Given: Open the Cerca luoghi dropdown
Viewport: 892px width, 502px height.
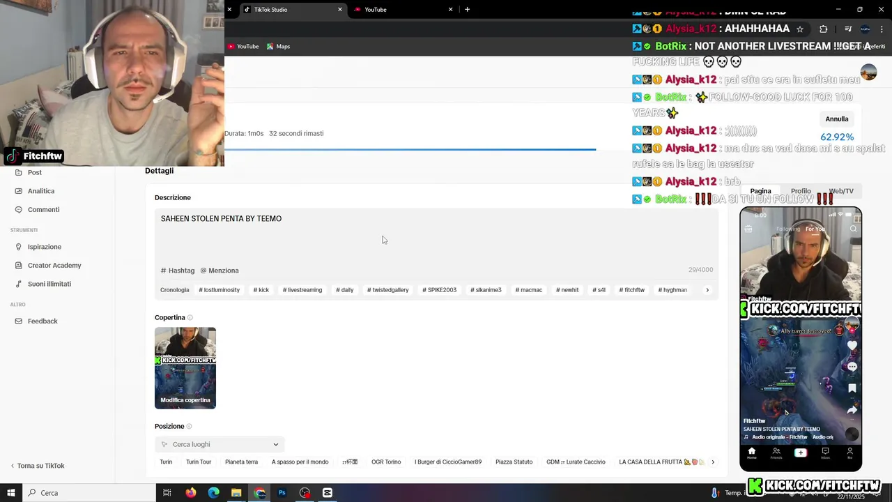Looking at the screenshot, I should point(220,444).
